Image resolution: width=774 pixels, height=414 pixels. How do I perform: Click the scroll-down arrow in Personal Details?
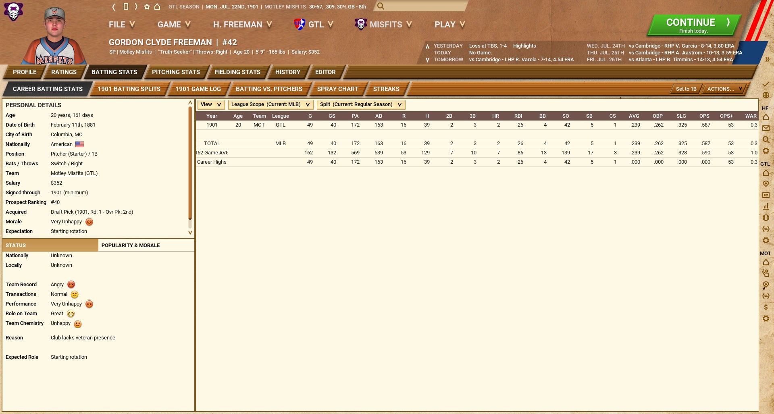point(190,233)
